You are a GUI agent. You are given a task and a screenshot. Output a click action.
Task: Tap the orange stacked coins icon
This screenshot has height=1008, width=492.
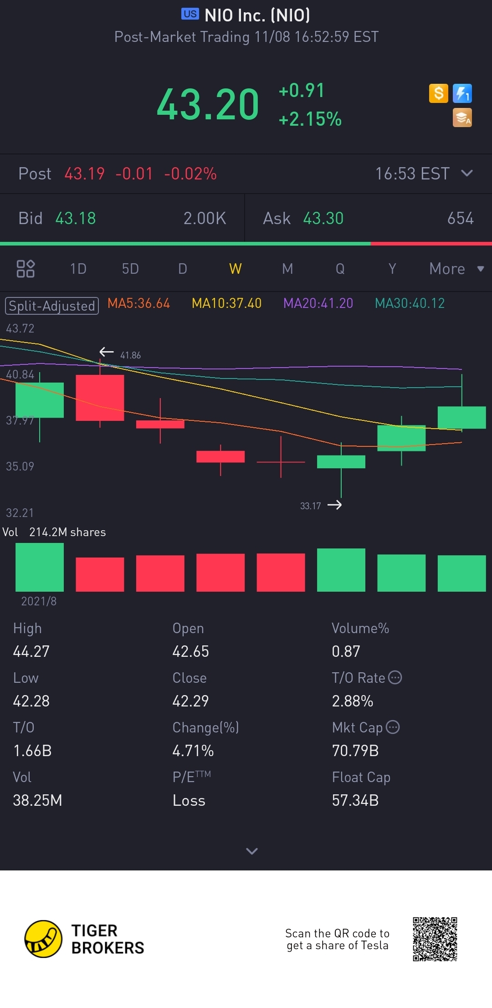462,118
